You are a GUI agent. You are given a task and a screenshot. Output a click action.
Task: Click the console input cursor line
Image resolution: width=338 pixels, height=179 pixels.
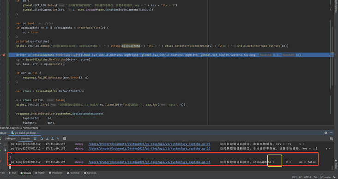click(x=10, y=167)
